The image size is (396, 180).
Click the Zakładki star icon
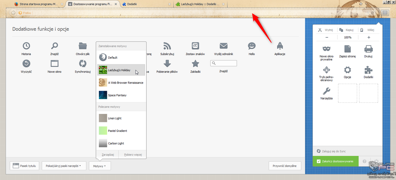[x=195, y=63]
